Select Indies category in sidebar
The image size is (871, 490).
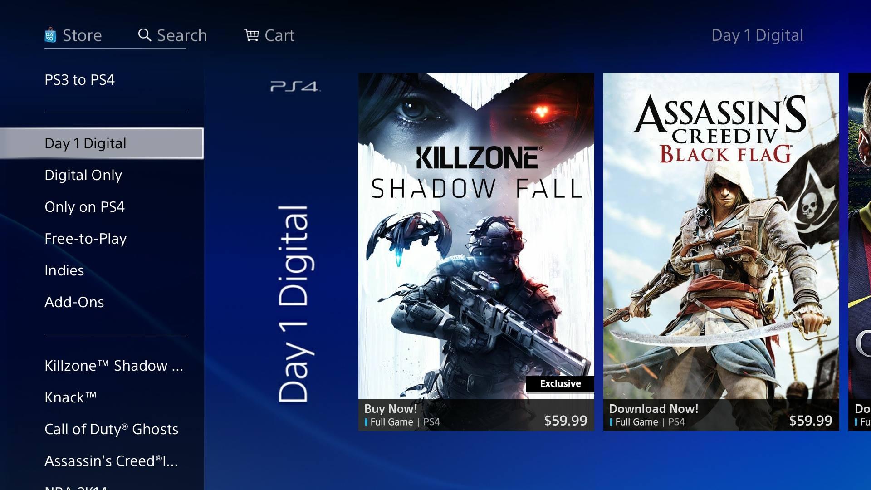click(x=64, y=269)
